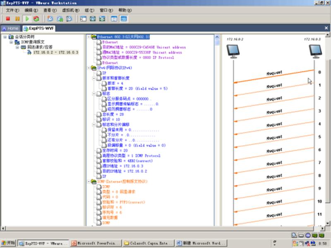The image size is (331, 248).
Task: Click the Console View toolbar icon
Action: click(124, 19)
